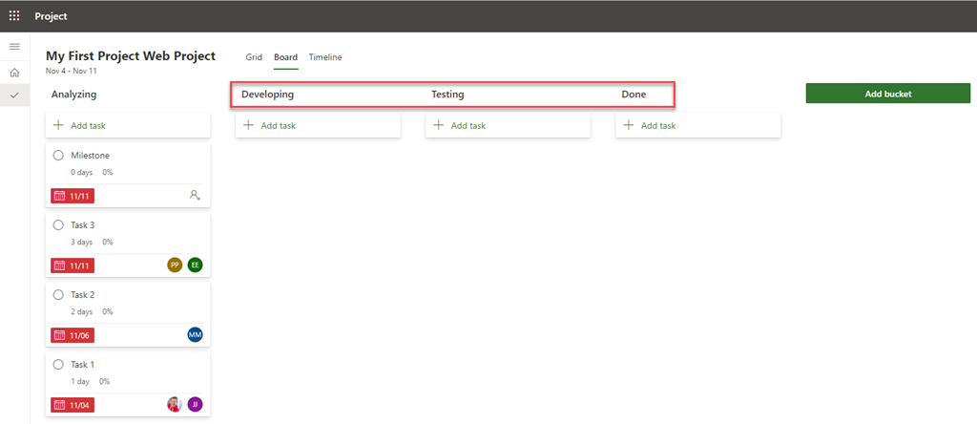This screenshot has width=977, height=424.
Task: Expand the hamburger navigation menu
Action: (x=14, y=47)
